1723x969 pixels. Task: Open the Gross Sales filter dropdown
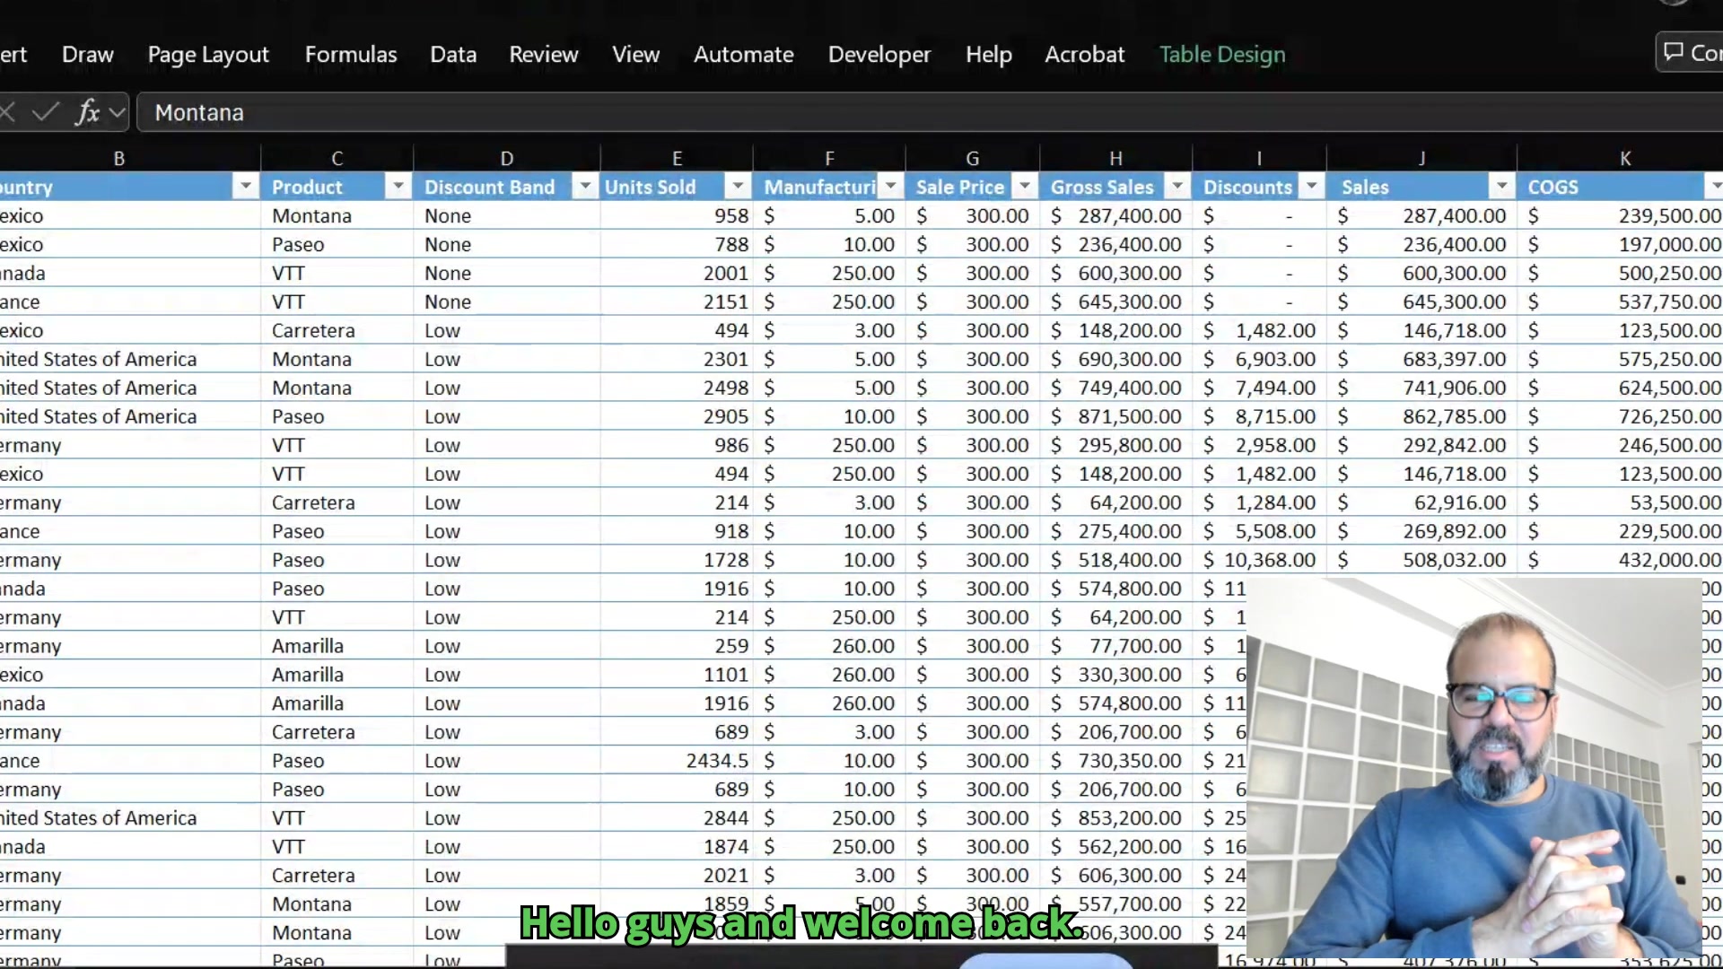click(1176, 186)
